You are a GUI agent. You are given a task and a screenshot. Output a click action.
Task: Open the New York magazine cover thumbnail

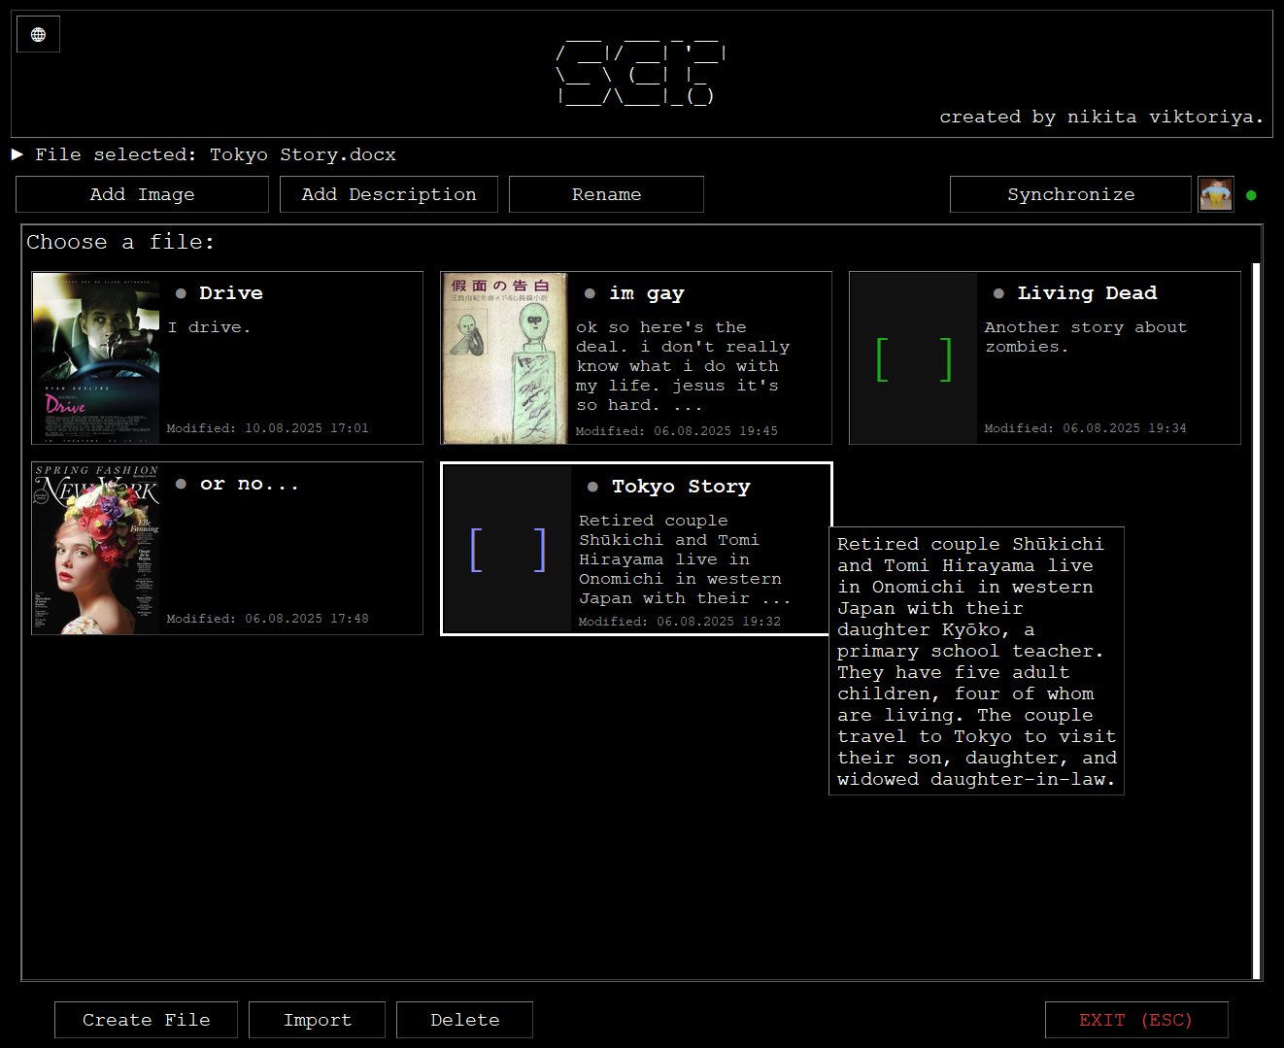point(96,549)
